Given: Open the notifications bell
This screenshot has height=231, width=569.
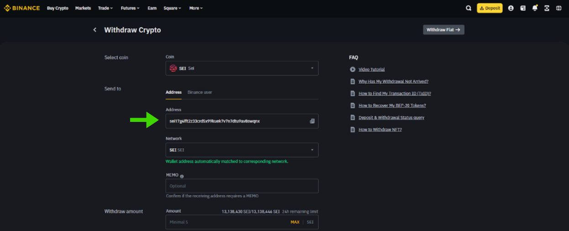Looking at the screenshot, I should pyautogui.click(x=535, y=8).
